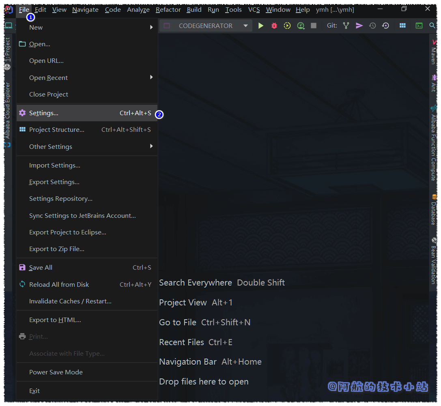Open the Terminal tool window icon
The image size is (441, 406).
419,25
